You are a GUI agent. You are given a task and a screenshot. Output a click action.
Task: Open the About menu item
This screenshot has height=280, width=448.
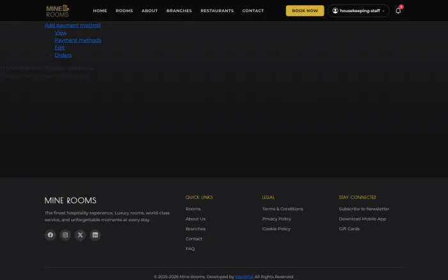coord(150,11)
